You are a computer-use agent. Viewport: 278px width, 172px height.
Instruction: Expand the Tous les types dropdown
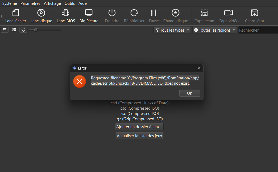[172, 30]
